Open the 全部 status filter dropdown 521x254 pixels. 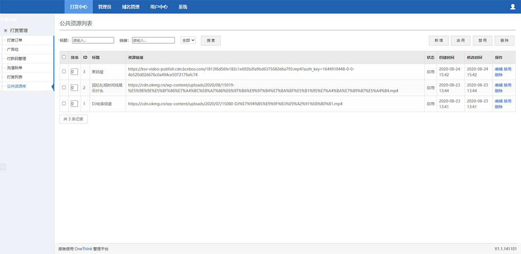click(x=188, y=40)
